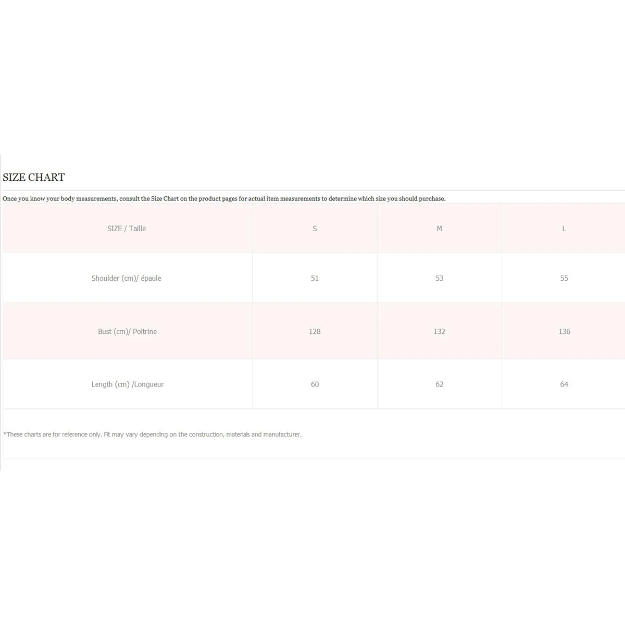
Task: Click shoulder value 53 for size M
Action: tap(439, 278)
